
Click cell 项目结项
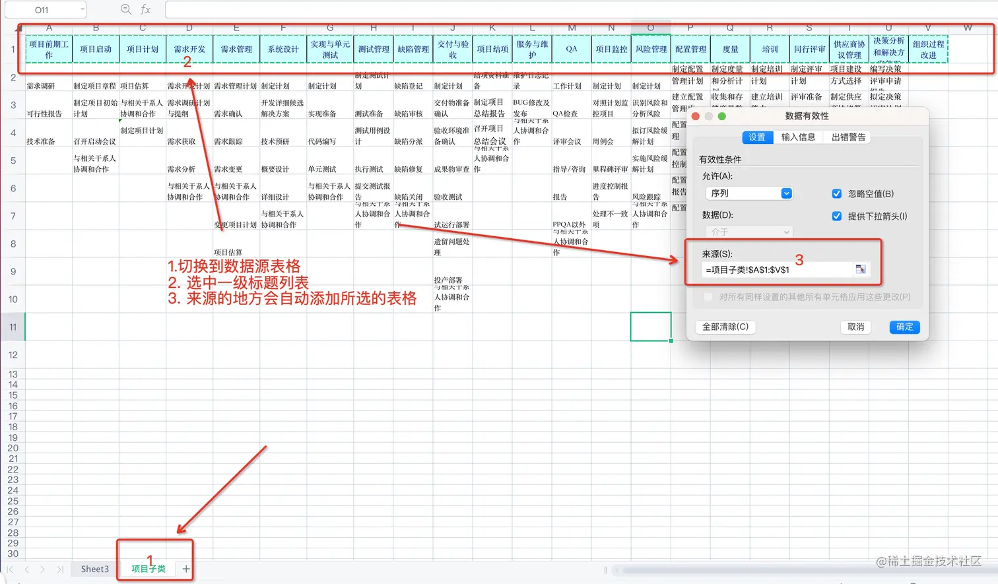coord(492,49)
